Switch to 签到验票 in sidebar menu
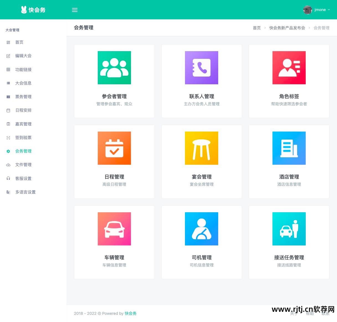 (23, 137)
